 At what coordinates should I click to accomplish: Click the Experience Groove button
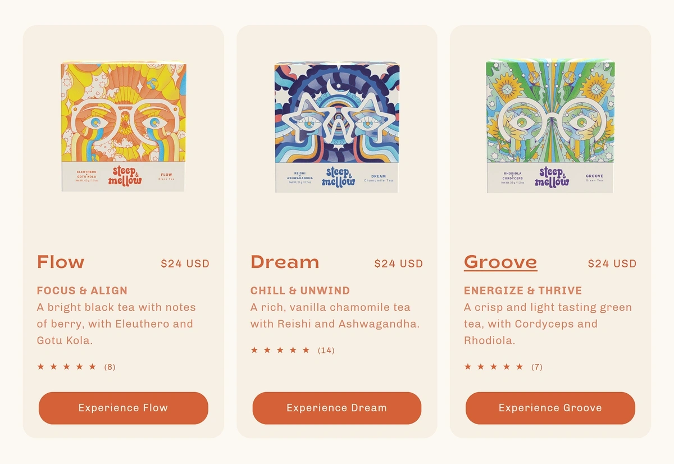point(550,408)
